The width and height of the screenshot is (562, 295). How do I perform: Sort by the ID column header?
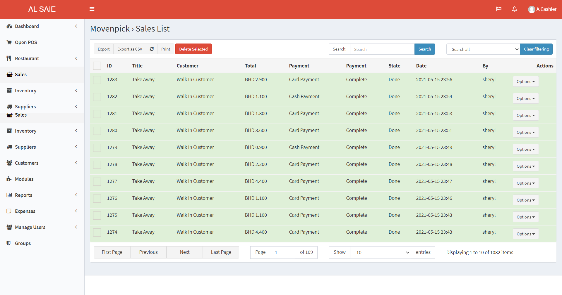pyautogui.click(x=109, y=66)
